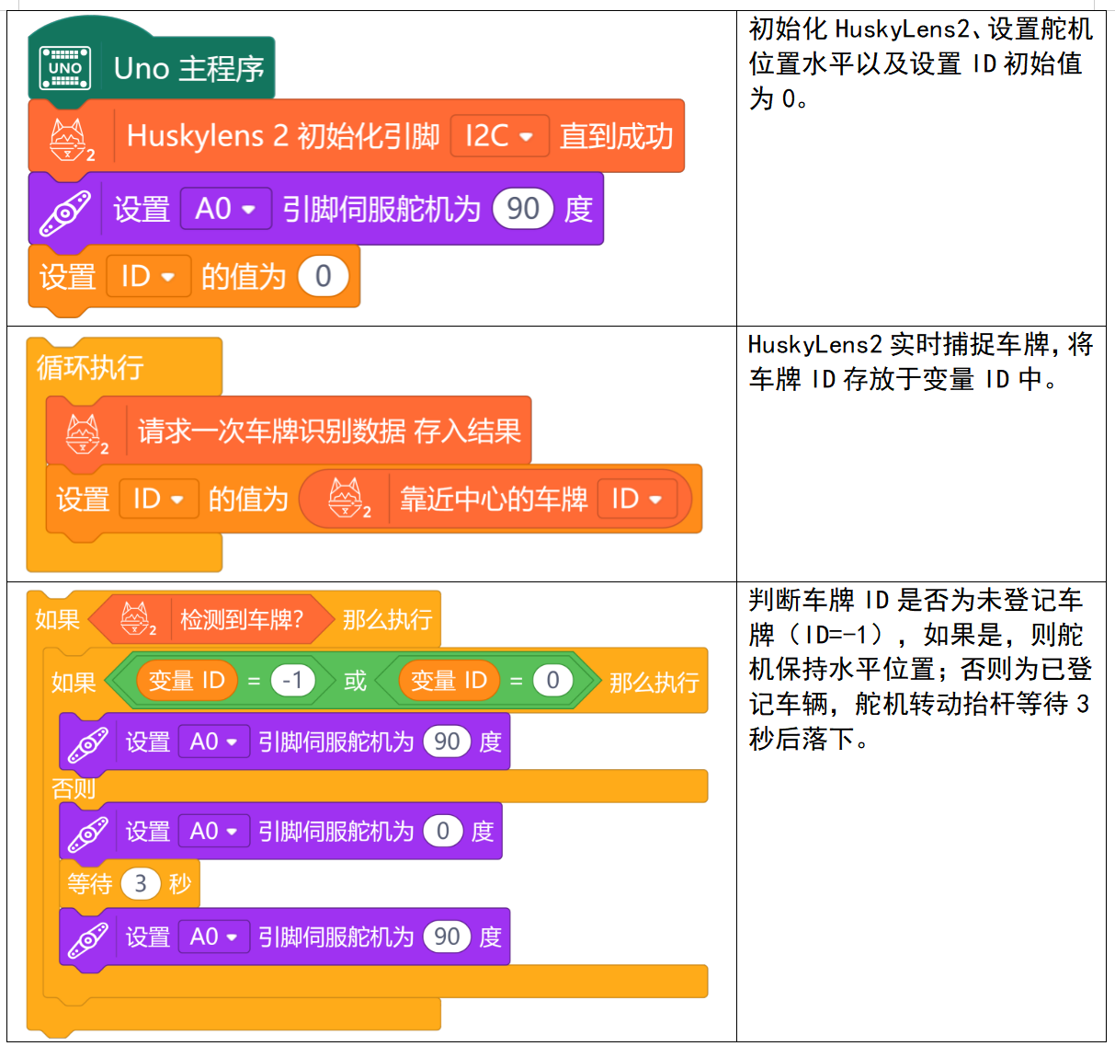Viewport: 1115px width, 1046px height.
Task: Click the HuskyLens icon on the I2C initialization block
Action: click(x=71, y=138)
